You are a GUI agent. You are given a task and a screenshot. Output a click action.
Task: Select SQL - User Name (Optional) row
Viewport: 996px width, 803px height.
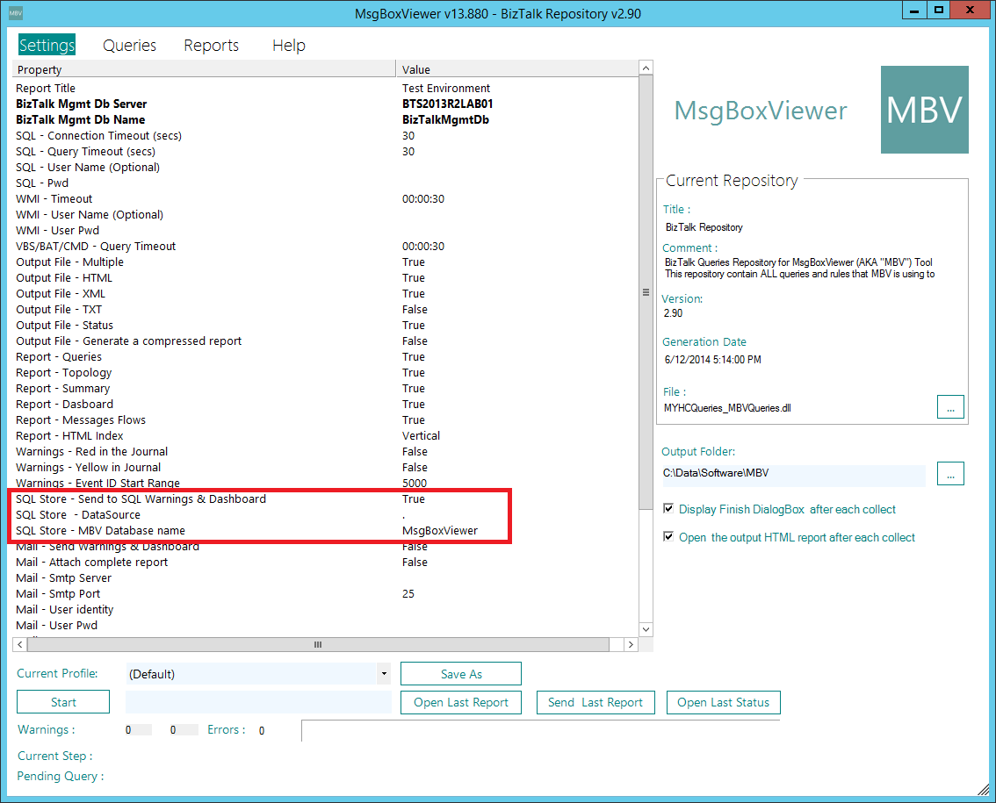[325, 168]
